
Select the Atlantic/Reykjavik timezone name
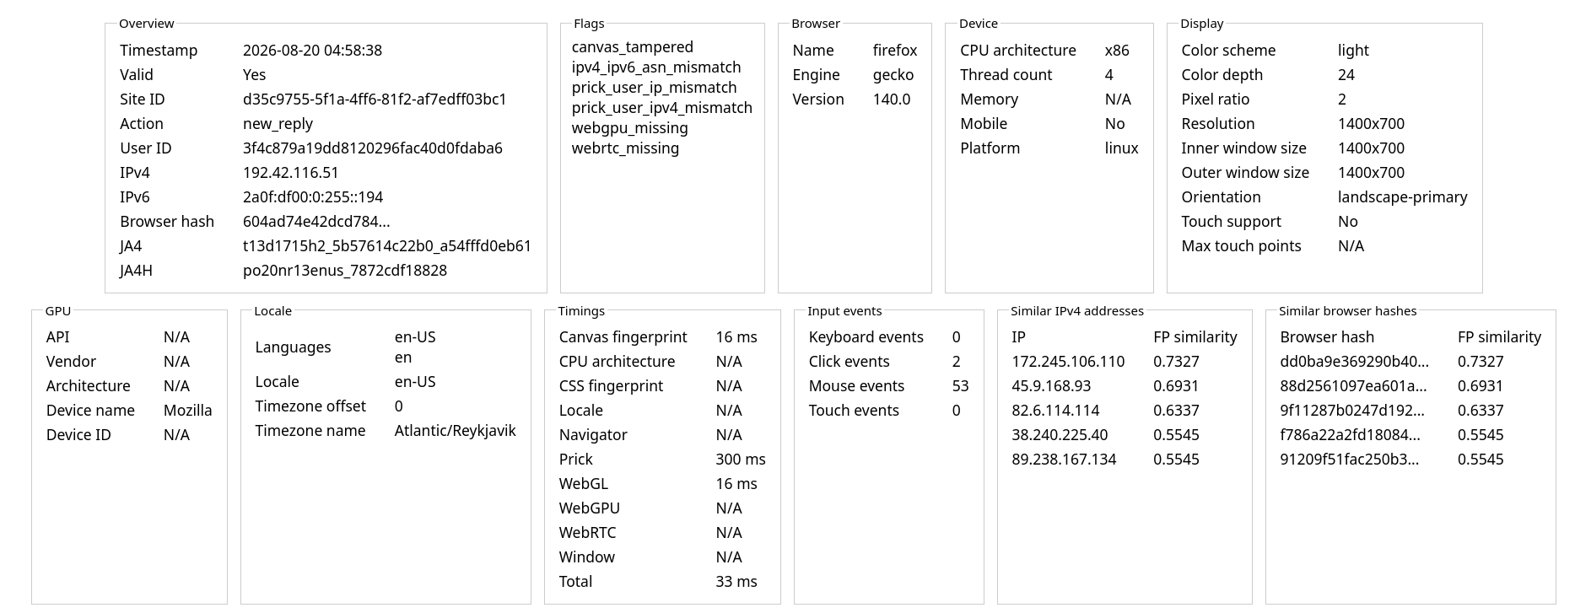[x=455, y=431]
